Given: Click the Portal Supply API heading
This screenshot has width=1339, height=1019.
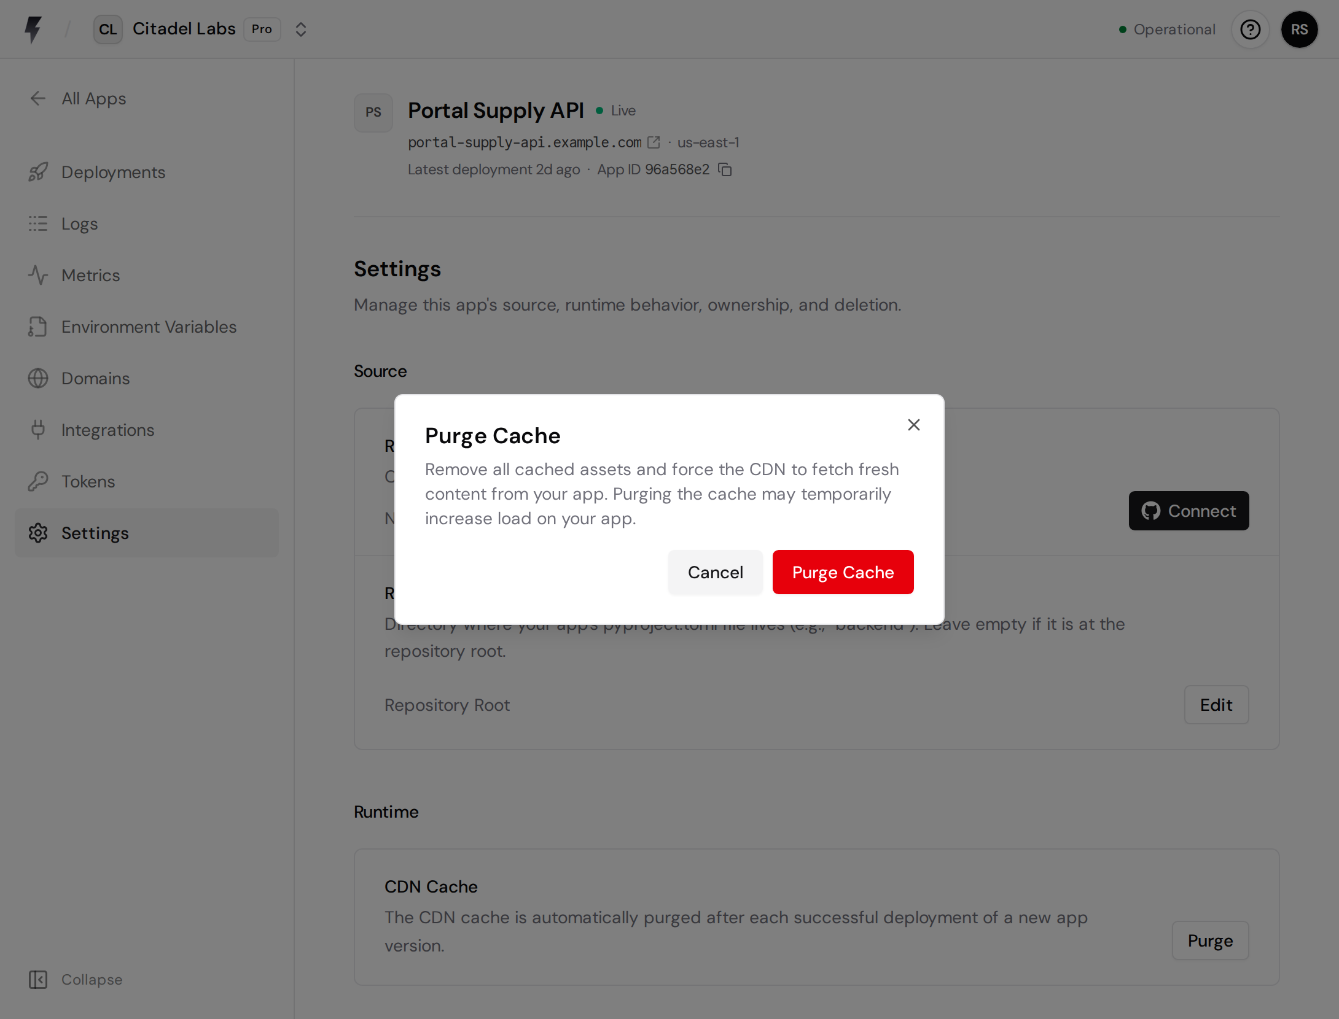Looking at the screenshot, I should point(496,110).
